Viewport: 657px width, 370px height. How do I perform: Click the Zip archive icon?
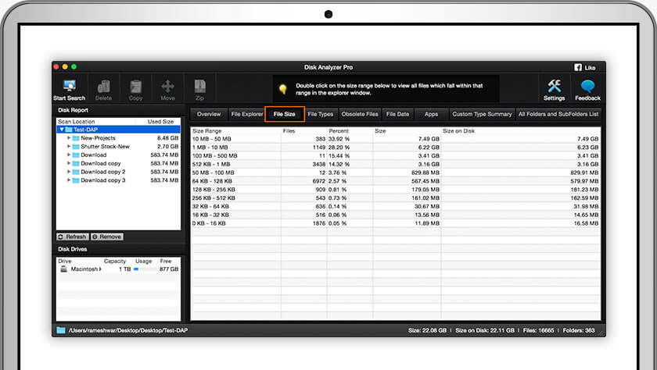200,87
